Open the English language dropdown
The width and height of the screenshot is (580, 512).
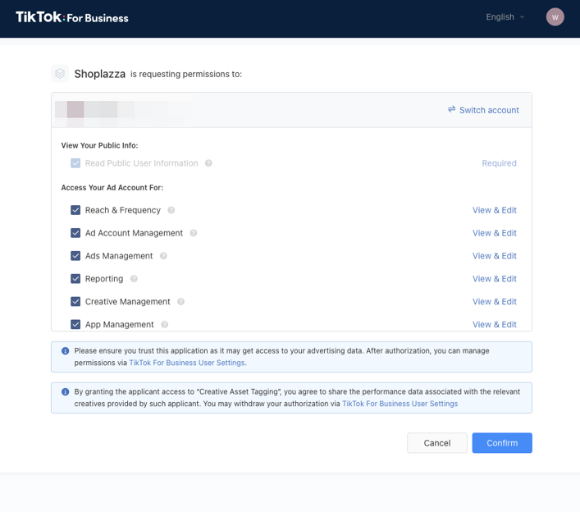505,17
